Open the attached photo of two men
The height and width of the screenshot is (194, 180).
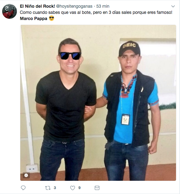coord(98,103)
